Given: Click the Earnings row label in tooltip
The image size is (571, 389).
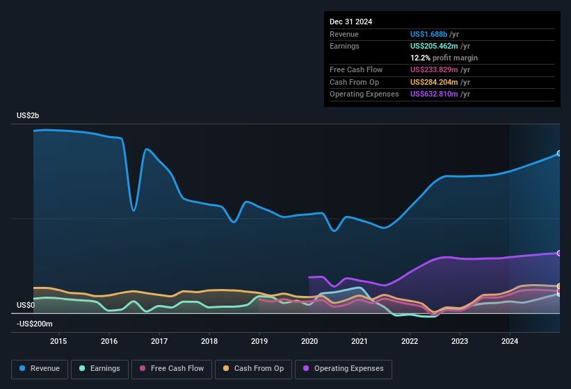Looking at the screenshot, I should pyautogui.click(x=344, y=46).
